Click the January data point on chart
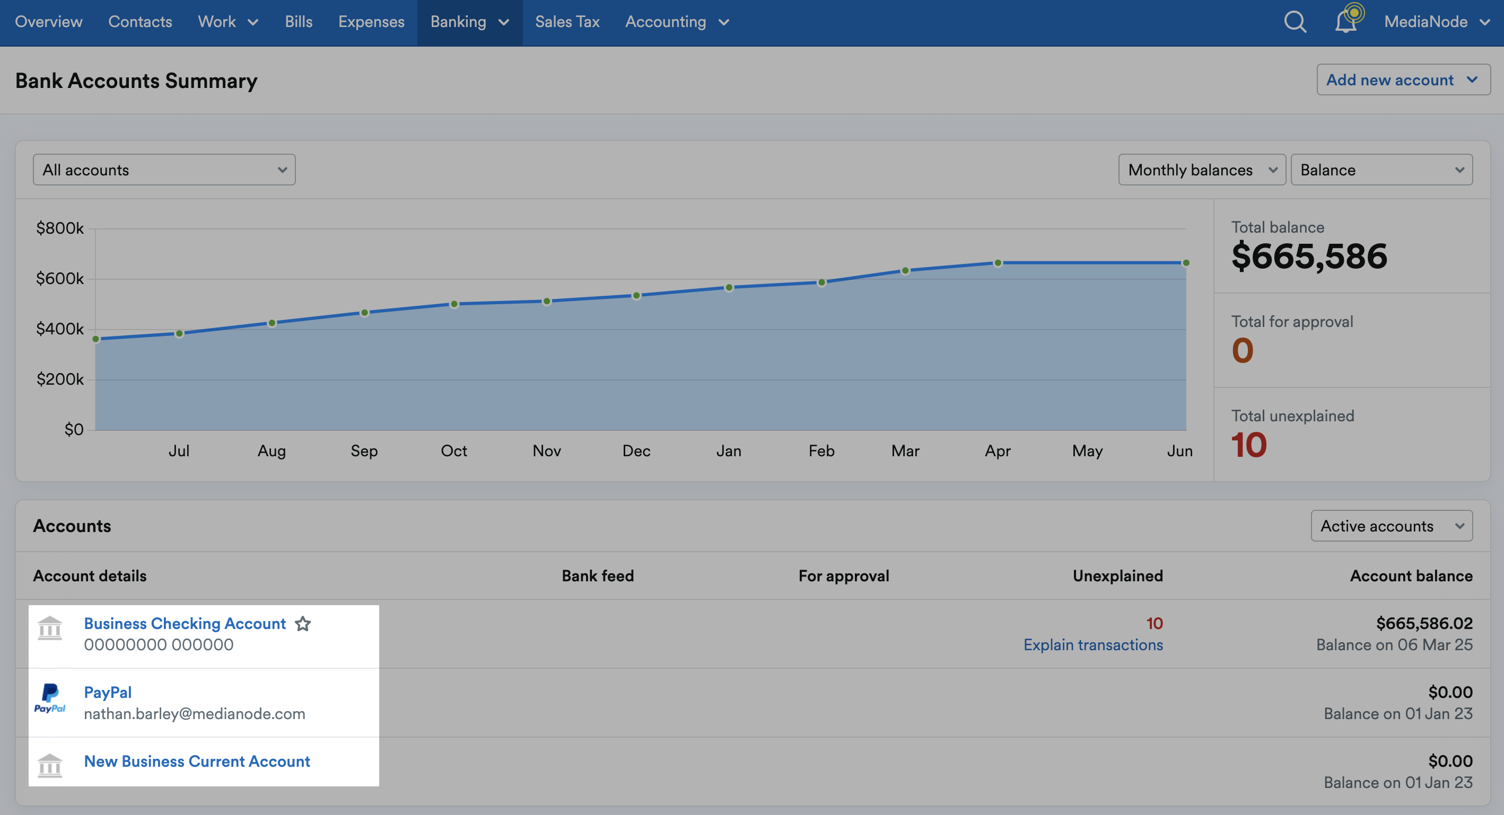This screenshot has width=1504, height=815. pos(729,288)
